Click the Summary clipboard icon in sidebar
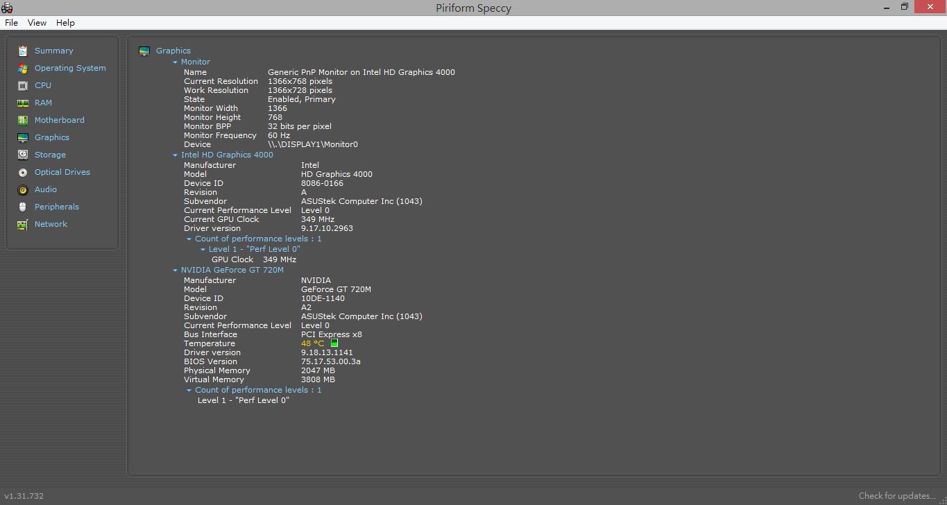Image resolution: width=947 pixels, height=505 pixels. [x=23, y=51]
